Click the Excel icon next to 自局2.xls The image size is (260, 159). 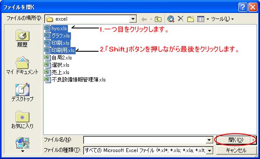pos(48,58)
